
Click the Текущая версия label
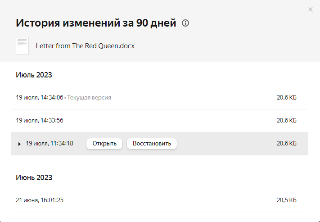(x=89, y=97)
